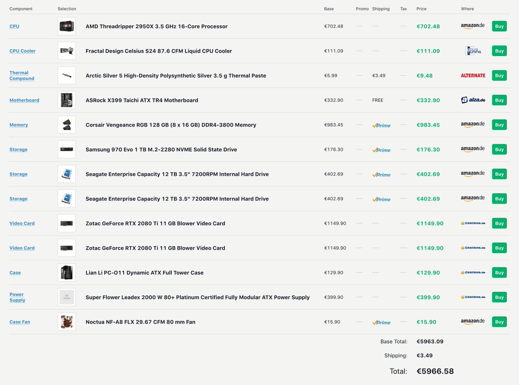The width and height of the screenshot is (519, 385).
Task: Open the Caseking logo in the Case row
Action: pyautogui.click(x=473, y=273)
